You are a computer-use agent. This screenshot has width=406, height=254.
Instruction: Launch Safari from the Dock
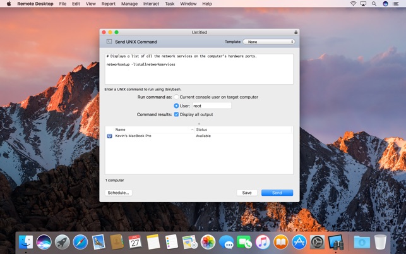(x=80, y=243)
